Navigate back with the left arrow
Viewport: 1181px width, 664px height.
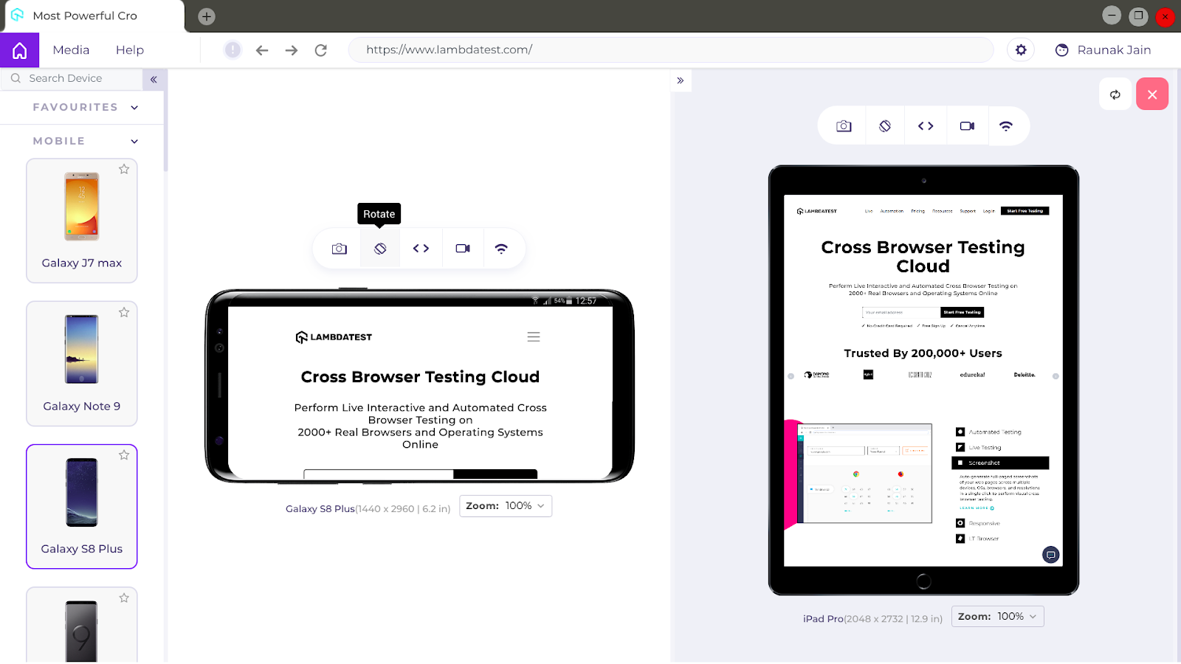pos(262,50)
